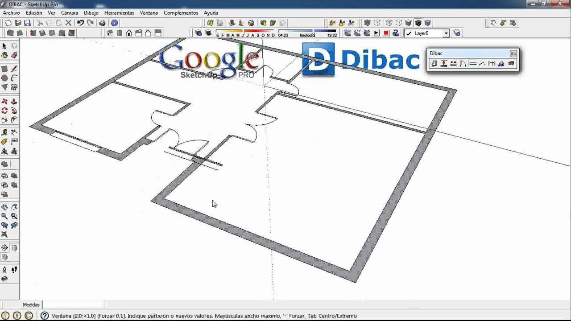Choose the Circle drawing tool

pyautogui.click(x=4, y=78)
